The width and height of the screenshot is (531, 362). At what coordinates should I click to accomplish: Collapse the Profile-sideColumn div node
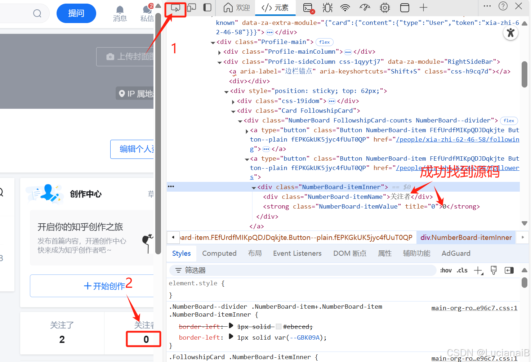pyautogui.click(x=219, y=62)
